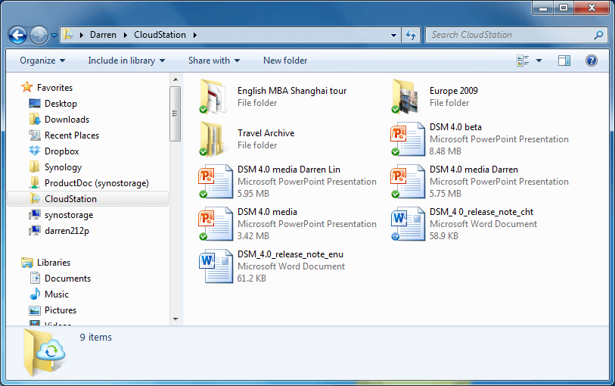Select the DSM_4.0_release_note_enu Word icon
Screen dimensions: 615x386
[x=216, y=266]
